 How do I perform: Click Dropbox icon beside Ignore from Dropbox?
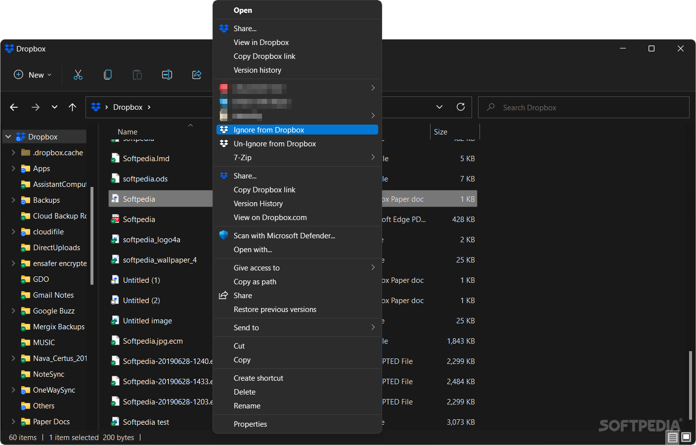224,130
